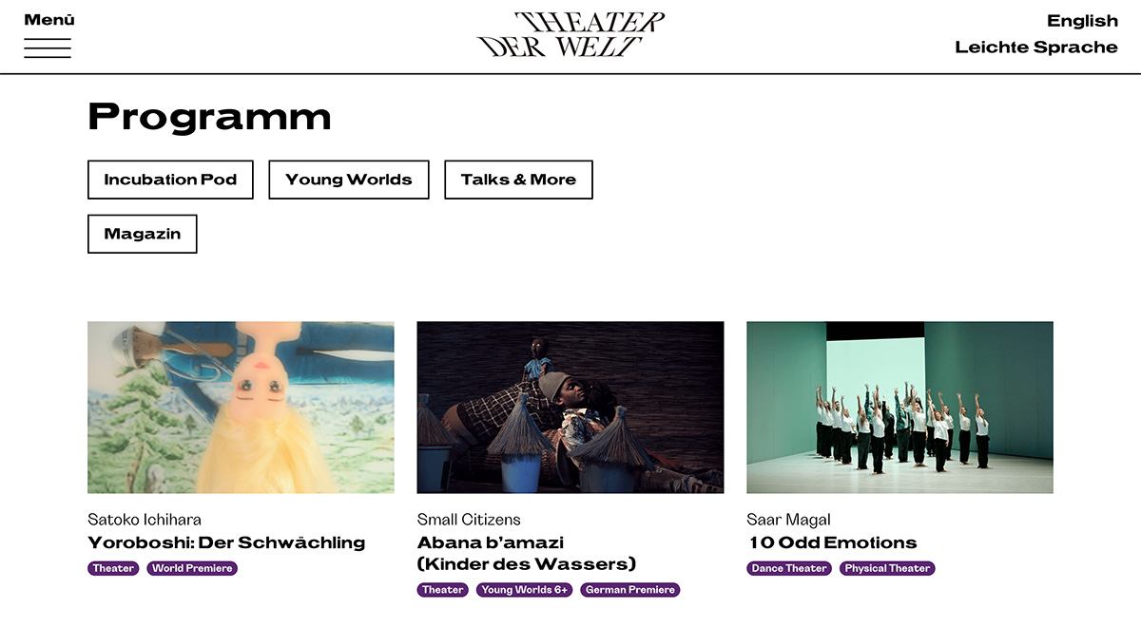Open the 10 Odd Emotions dancers photo
This screenshot has height=627, width=1141.
[x=899, y=408]
